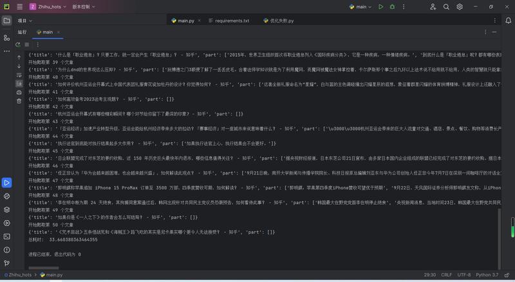The image size is (515, 282).
Task: Click the '总耗时: 33.660380363464355' line
Action: [62, 240]
